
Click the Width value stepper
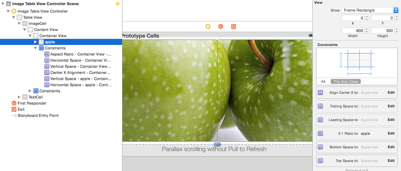click(x=367, y=31)
